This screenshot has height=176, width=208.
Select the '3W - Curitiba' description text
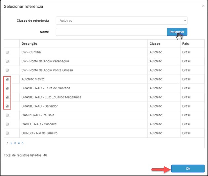click(x=31, y=52)
